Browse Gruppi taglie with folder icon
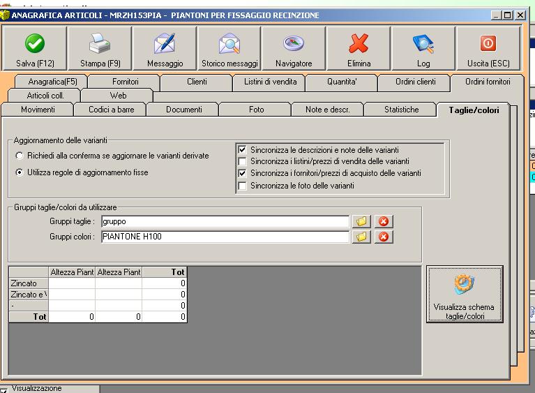 [x=361, y=221]
